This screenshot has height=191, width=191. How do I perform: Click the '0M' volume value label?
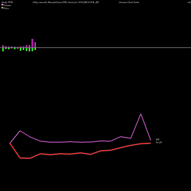point(157,139)
